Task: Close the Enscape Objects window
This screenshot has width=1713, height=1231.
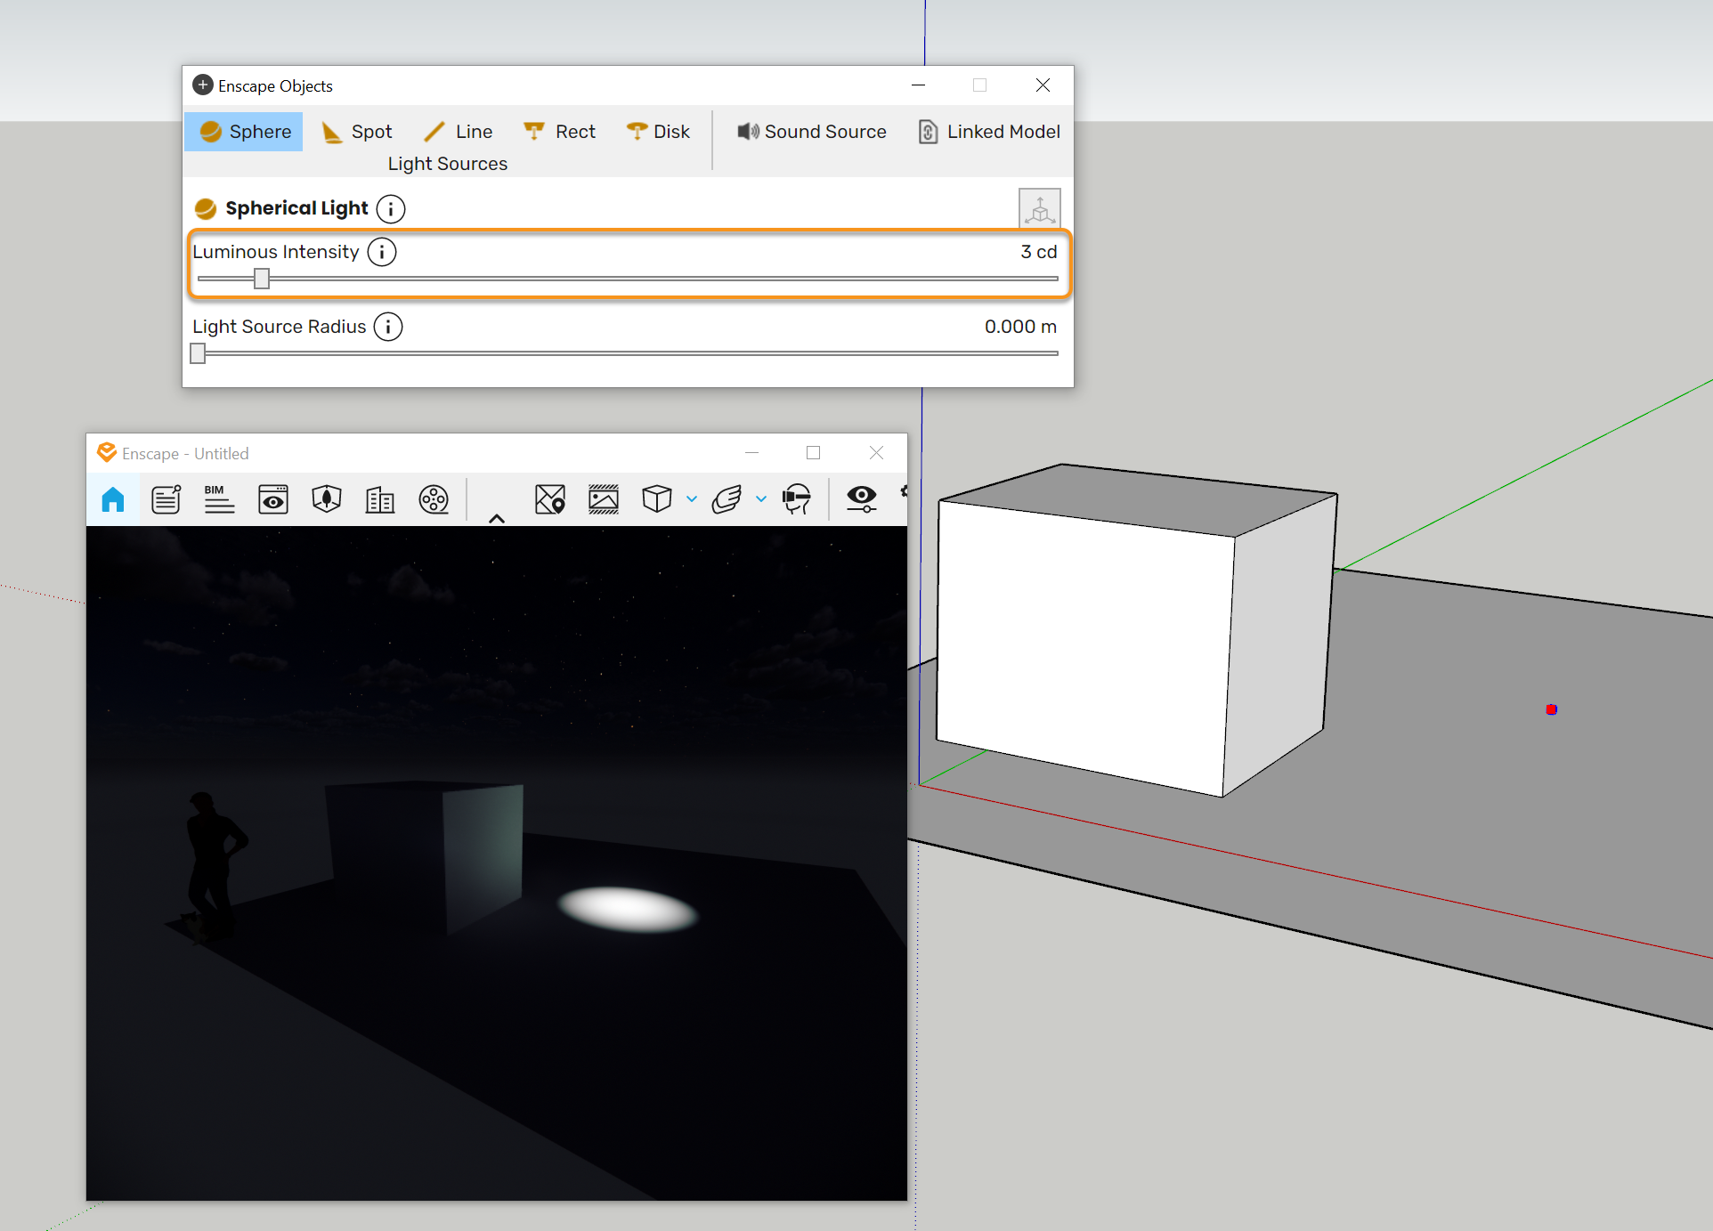Action: coord(1043,85)
